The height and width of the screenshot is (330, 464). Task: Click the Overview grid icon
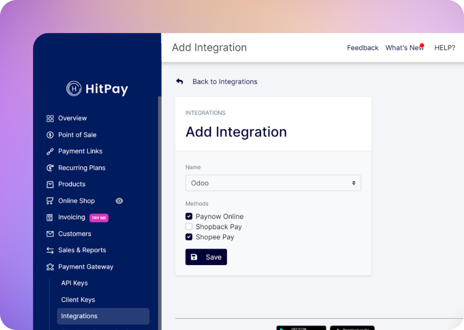(x=50, y=119)
